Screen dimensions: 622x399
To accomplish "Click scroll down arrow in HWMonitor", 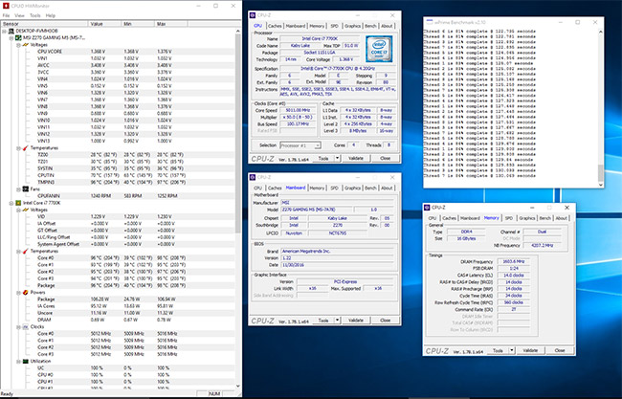I will 238,386.
